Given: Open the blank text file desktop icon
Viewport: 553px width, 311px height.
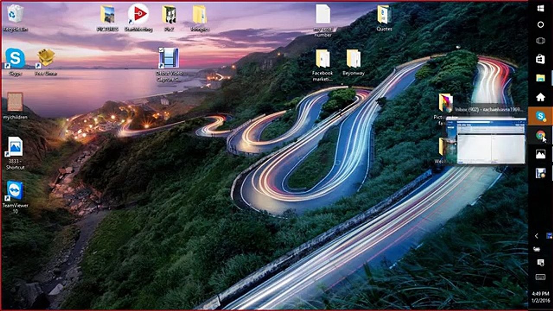Looking at the screenshot, I should 323,20.
